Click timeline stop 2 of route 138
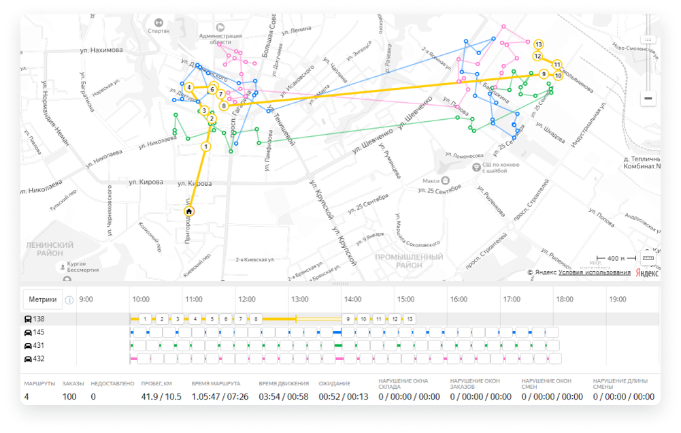 (162, 319)
